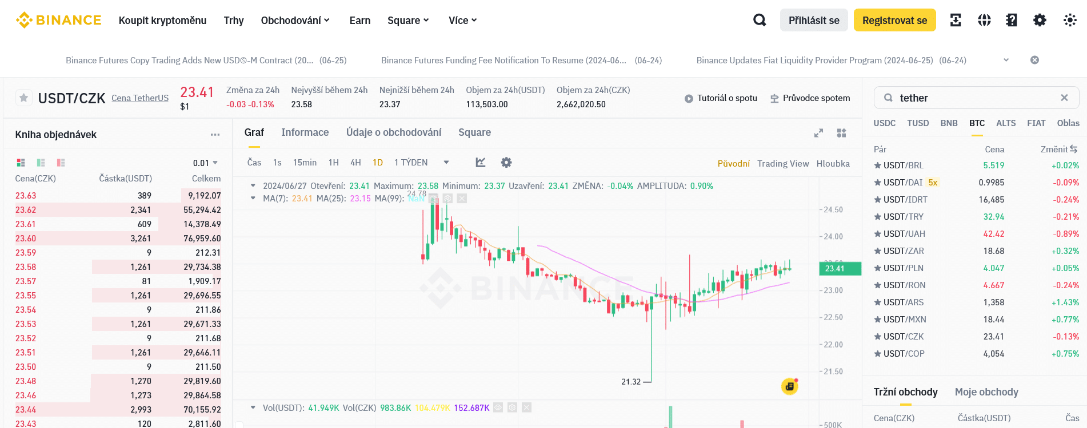Viewport: 1087px width, 428px height.
Task: Show both buy and sell orders view
Action: coord(21,163)
